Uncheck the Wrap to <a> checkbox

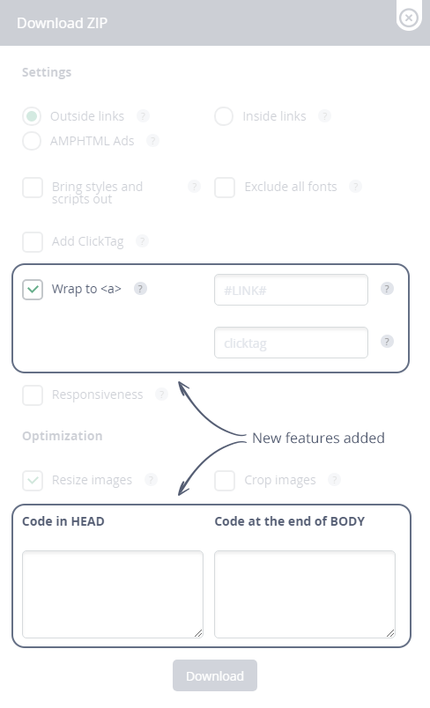33,290
